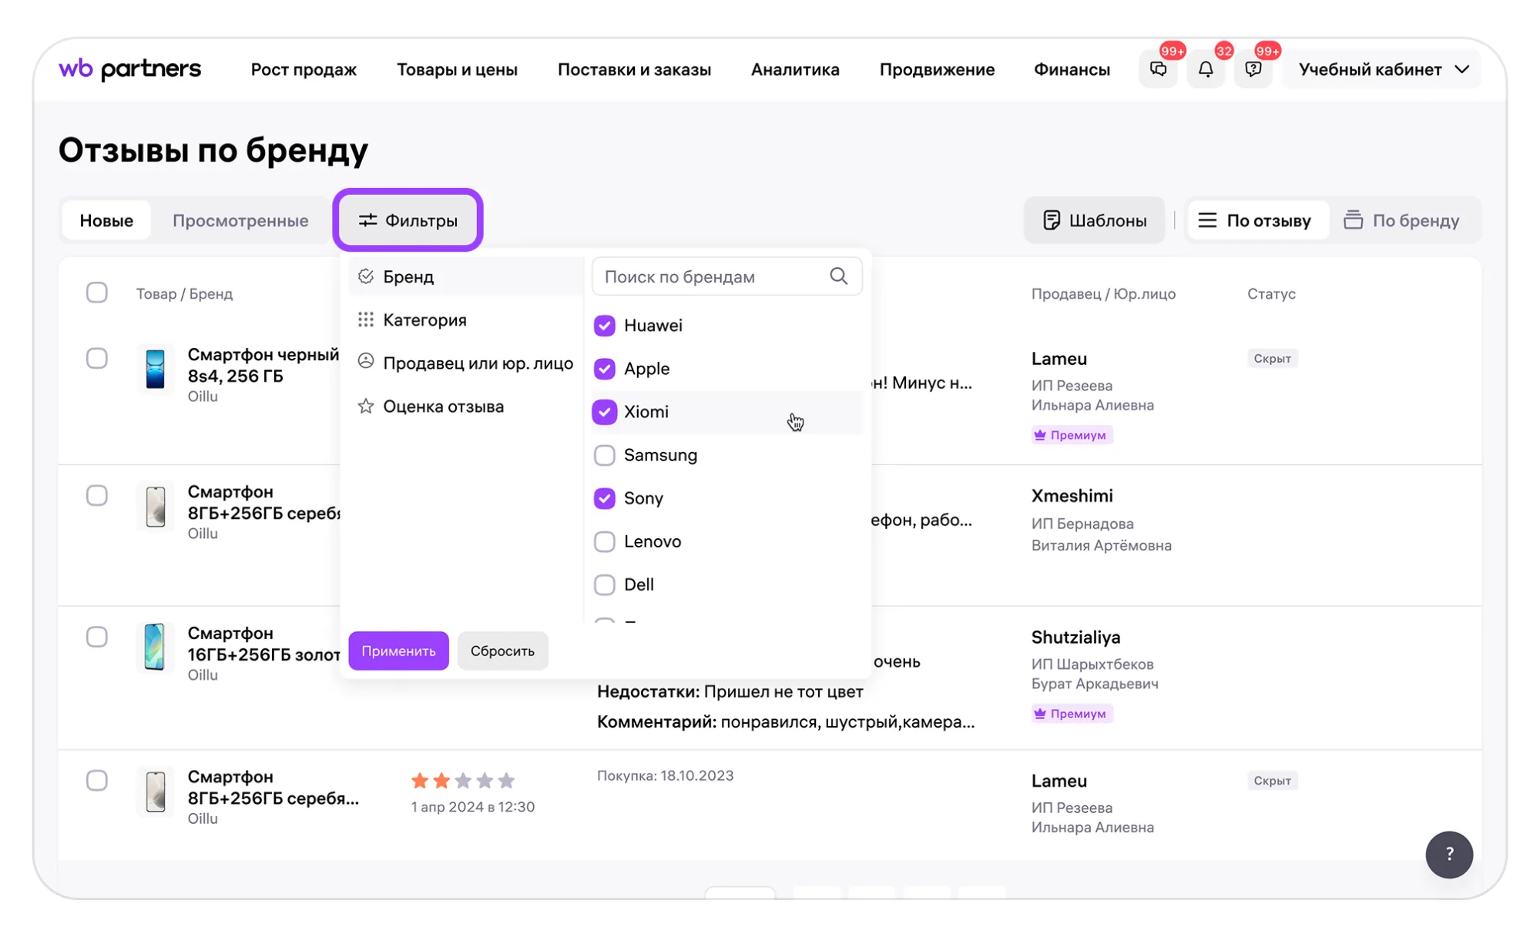Uncheck the Huawei brand checkbox
This screenshot has width=1540, height=937.
[605, 326]
